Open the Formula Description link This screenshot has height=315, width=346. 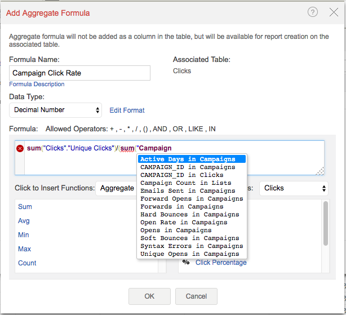(x=37, y=85)
